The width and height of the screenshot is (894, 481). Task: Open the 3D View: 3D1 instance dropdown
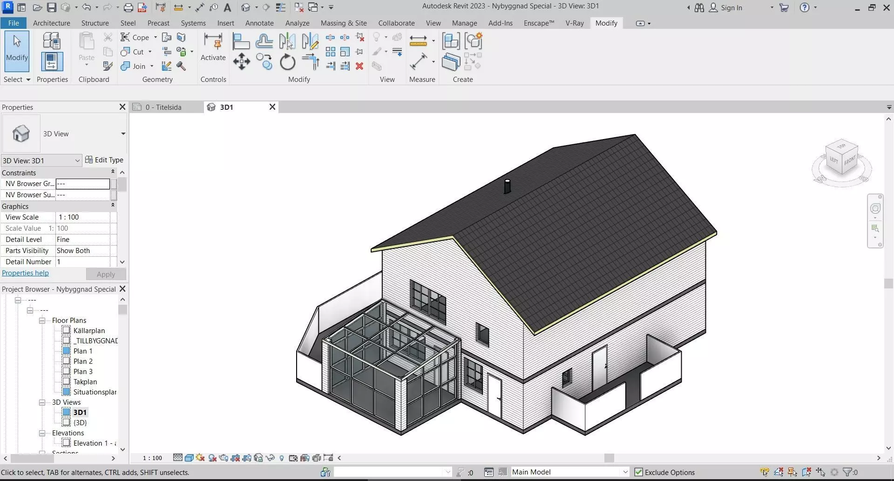pos(41,160)
